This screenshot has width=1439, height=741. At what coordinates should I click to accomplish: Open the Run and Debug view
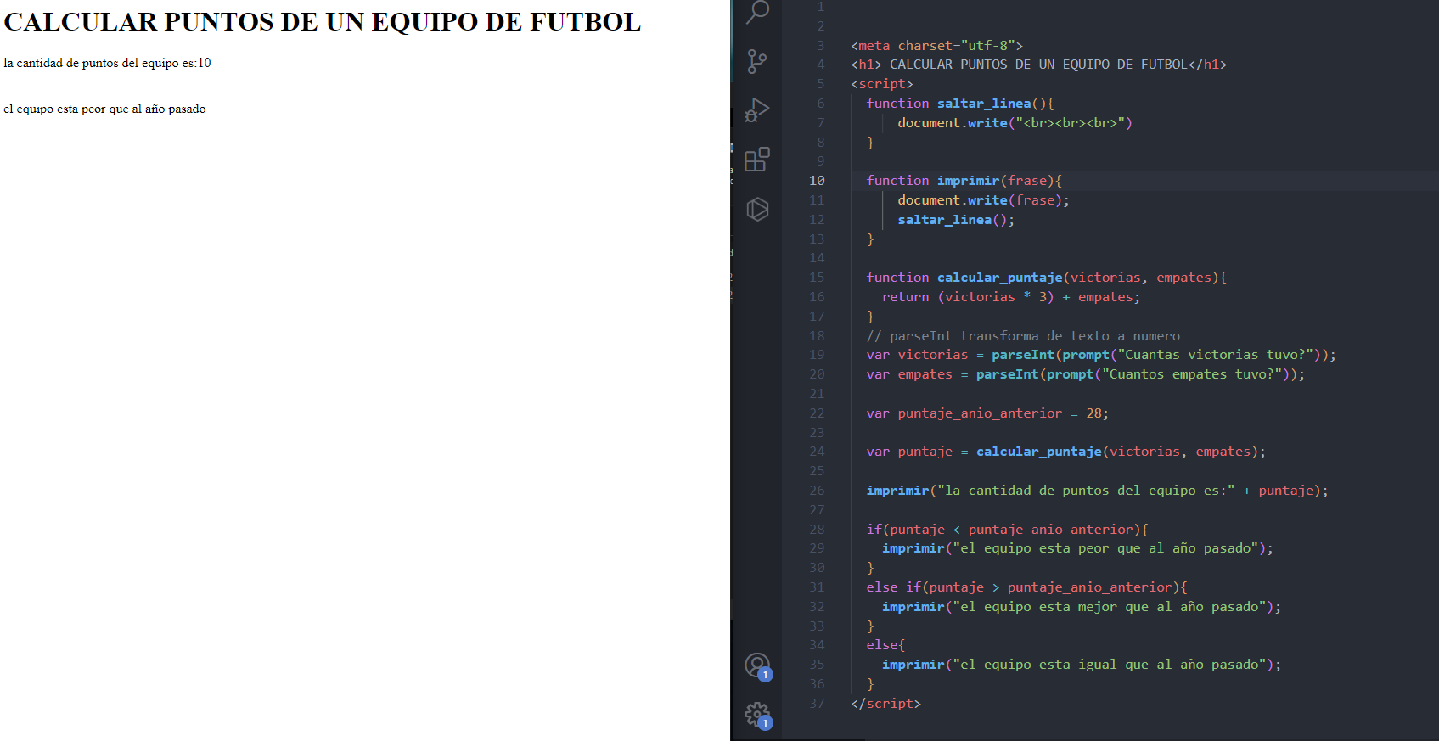pyautogui.click(x=757, y=110)
